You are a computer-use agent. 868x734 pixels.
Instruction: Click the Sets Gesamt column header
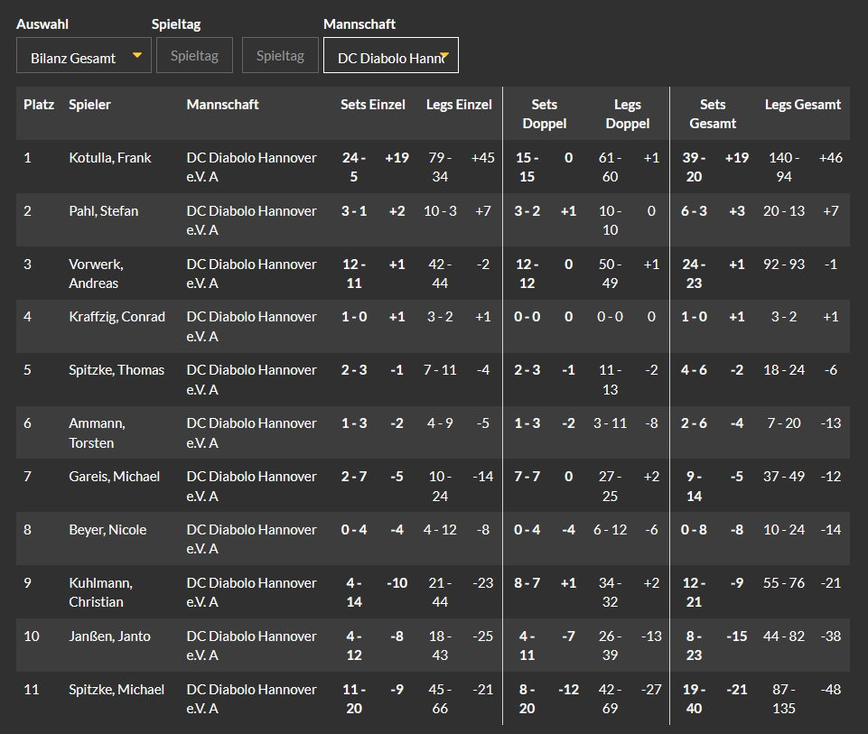713,114
